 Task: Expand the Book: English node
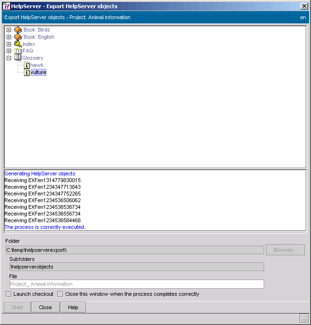tap(9, 37)
